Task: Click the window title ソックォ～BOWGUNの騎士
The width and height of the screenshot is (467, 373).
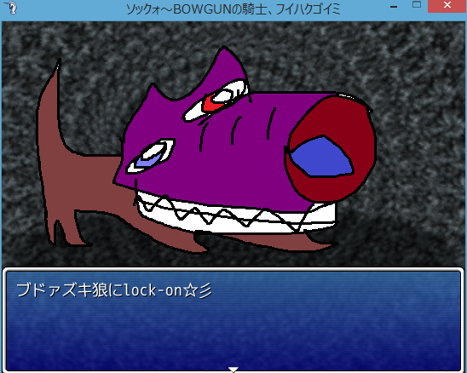Action: [196, 9]
